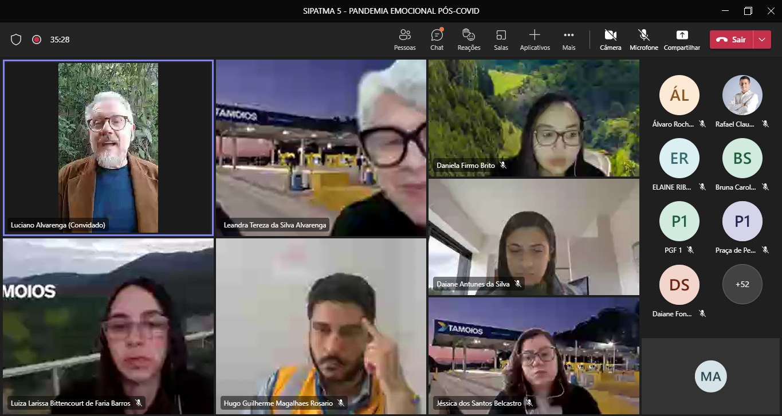
Task: Leave the meeting with Sair button
Action: click(732, 40)
